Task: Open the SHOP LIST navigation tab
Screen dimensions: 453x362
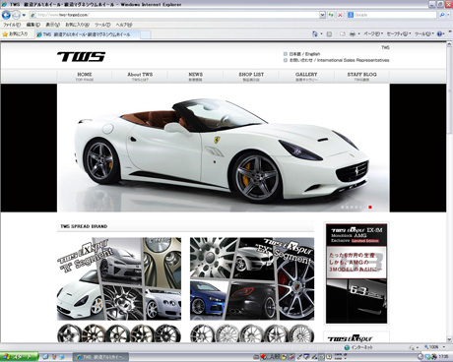Action: [251, 77]
